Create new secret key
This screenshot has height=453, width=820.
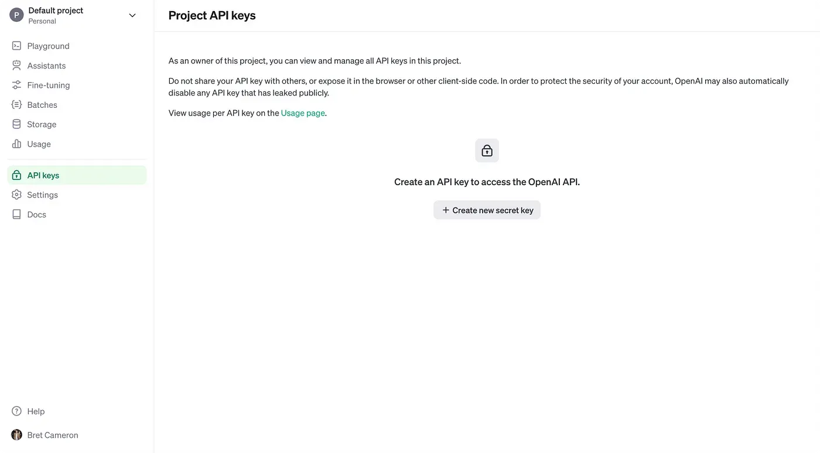tap(487, 210)
